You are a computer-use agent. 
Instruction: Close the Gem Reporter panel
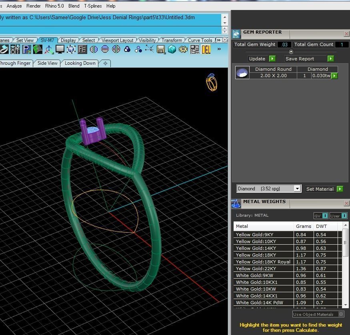click(x=346, y=34)
